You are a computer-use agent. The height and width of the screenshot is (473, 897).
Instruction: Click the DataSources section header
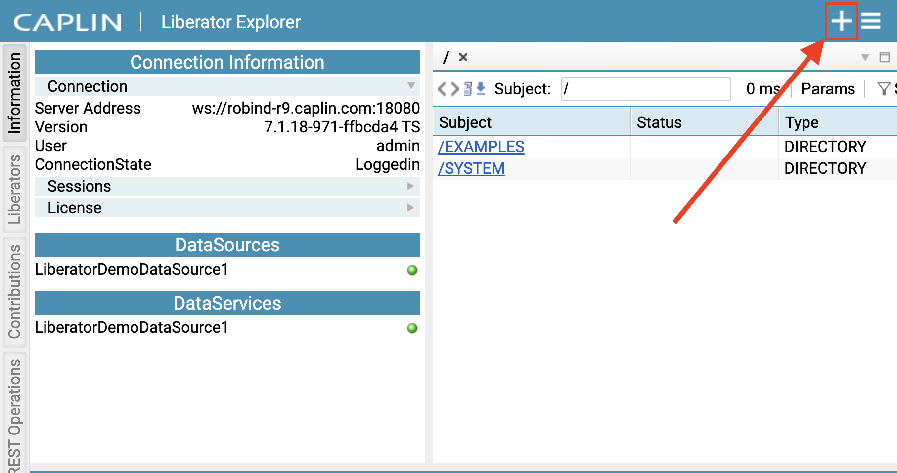pyautogui.click(x=227, y=245)
